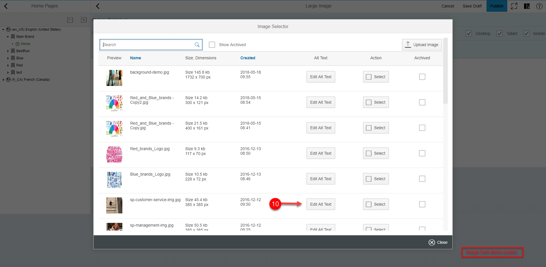546x267 pixels.
Task: Click the Publish button
Action: click(x=497, y=6)
